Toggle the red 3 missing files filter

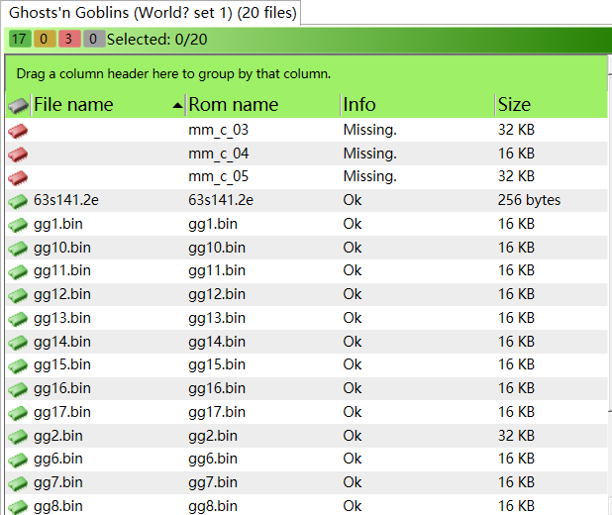pos(68,40)
